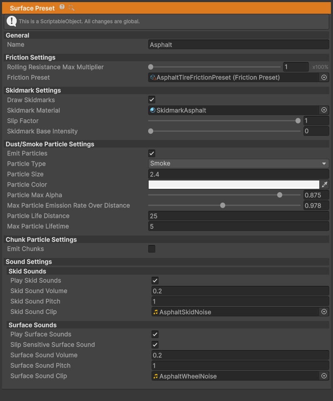Click the Max Particle Lifetime field

239,226
